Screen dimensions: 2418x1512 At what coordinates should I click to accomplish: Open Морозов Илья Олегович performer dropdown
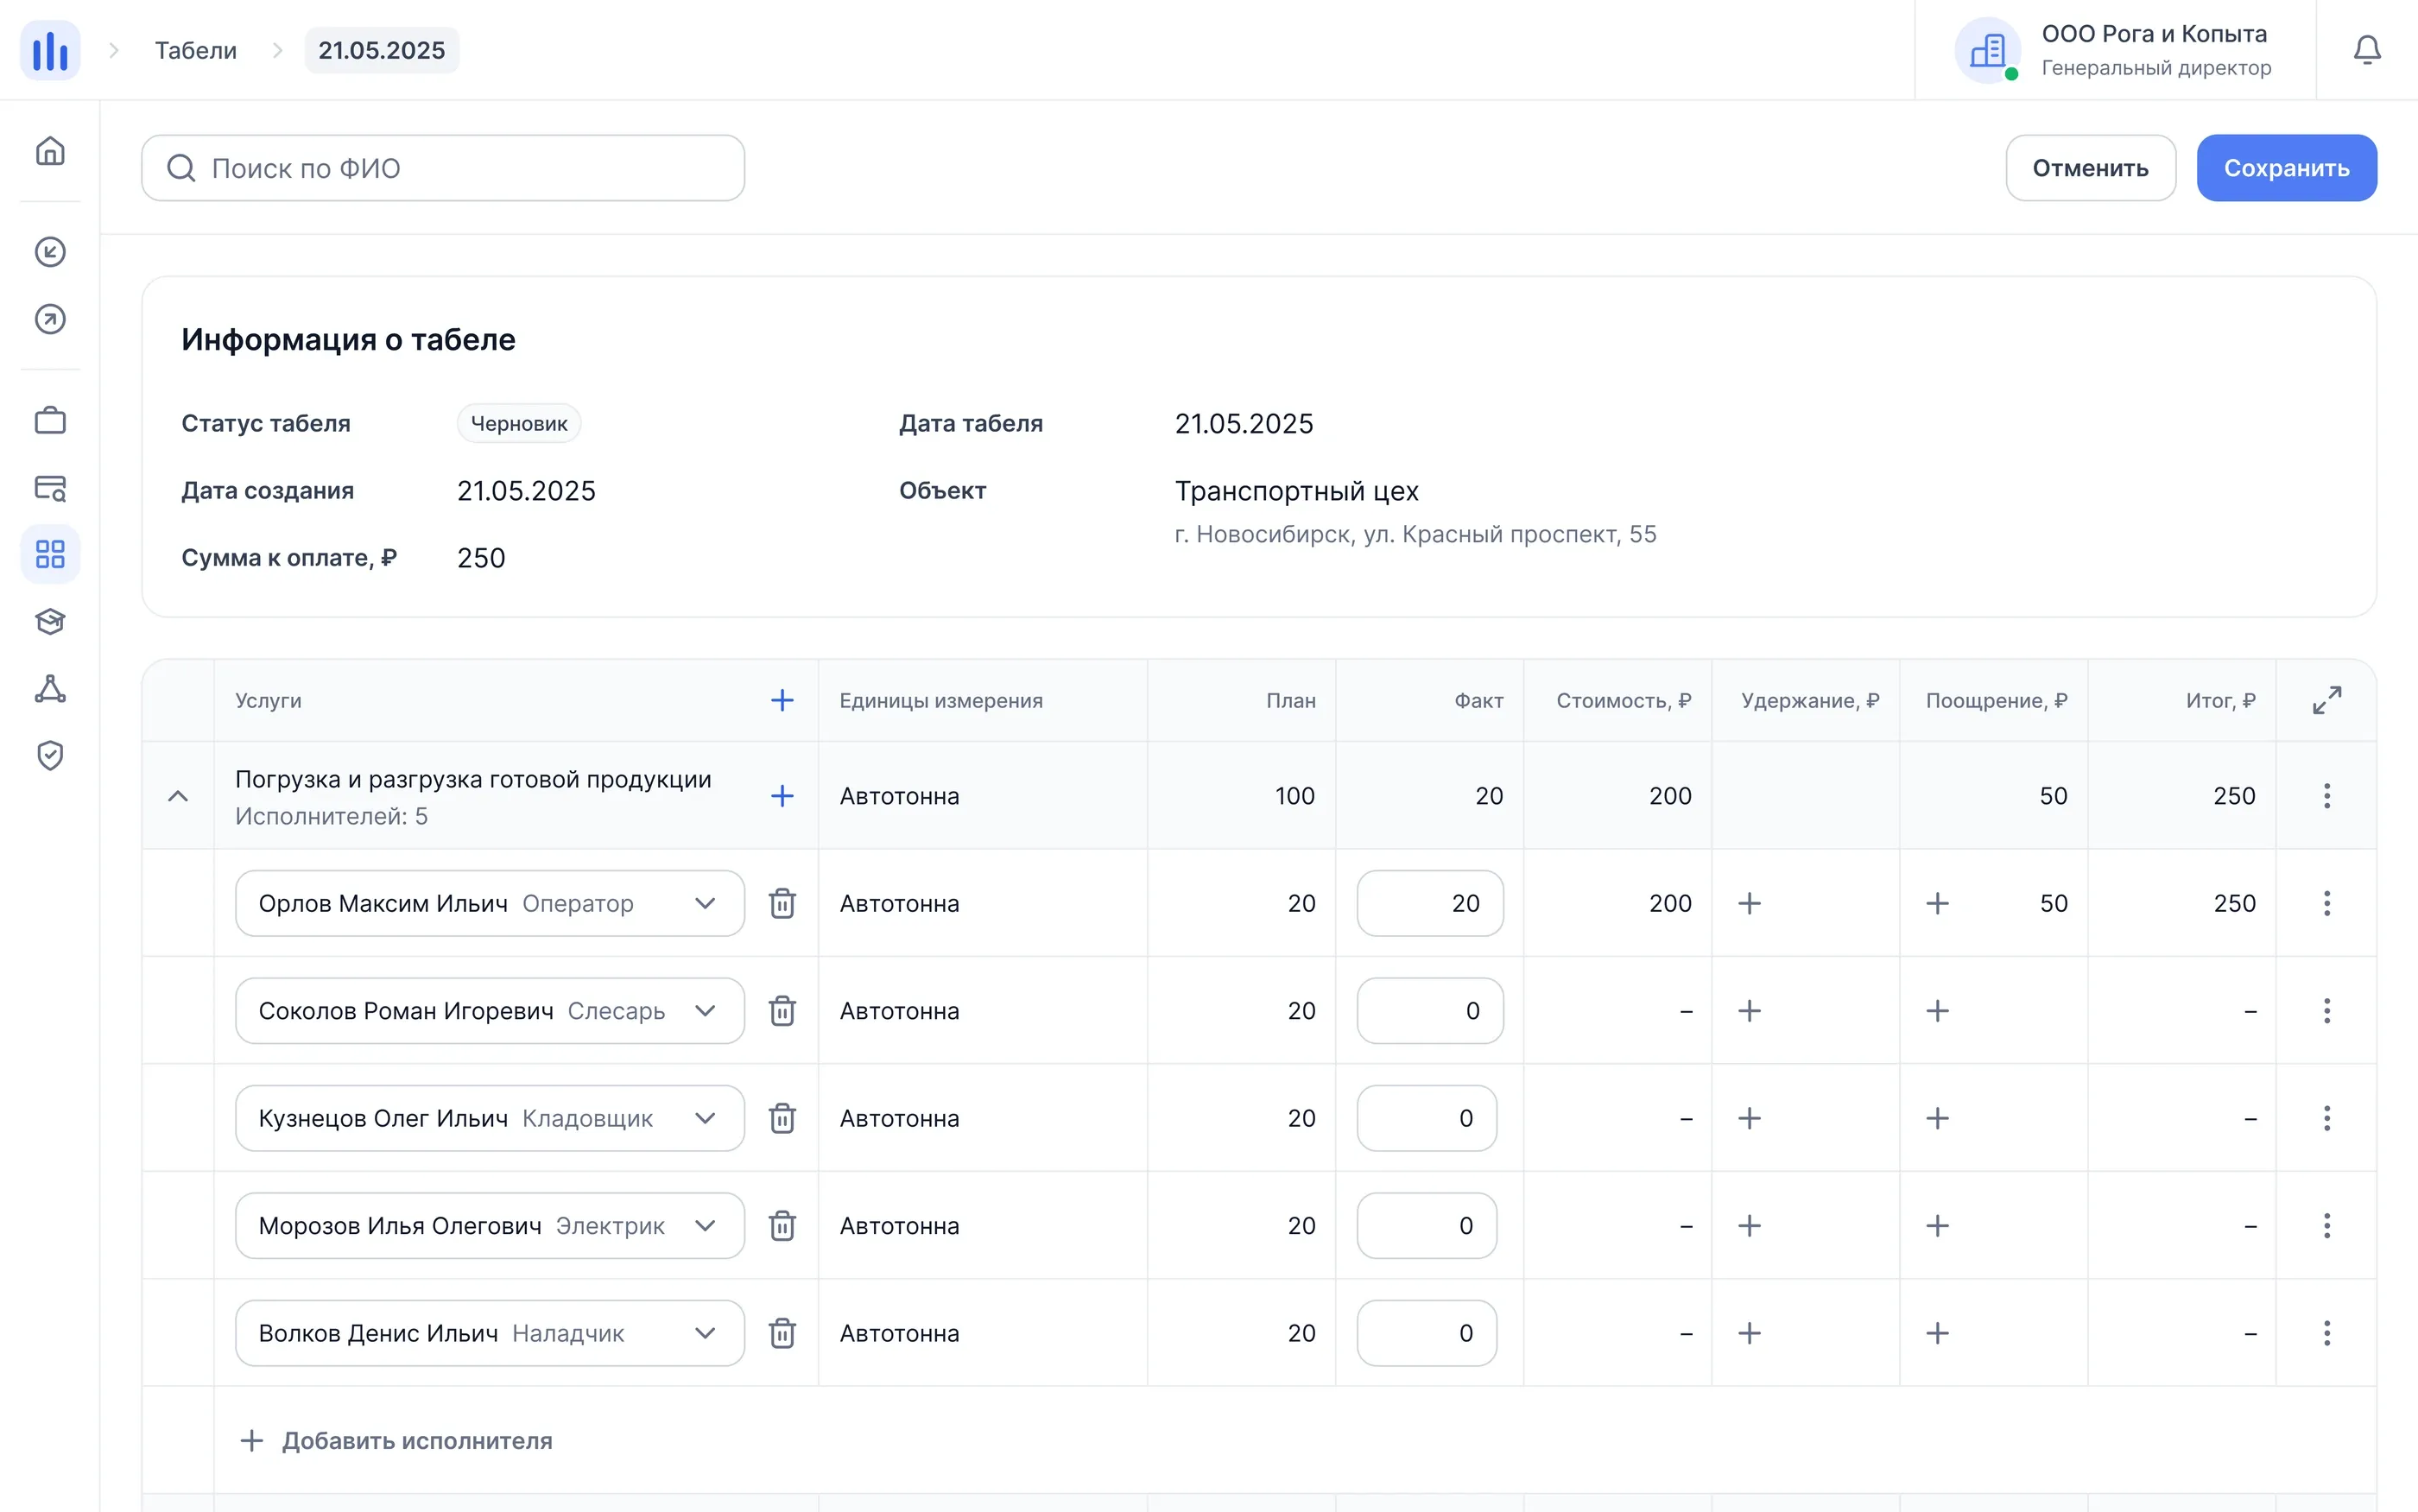[x=490, y=1226]
